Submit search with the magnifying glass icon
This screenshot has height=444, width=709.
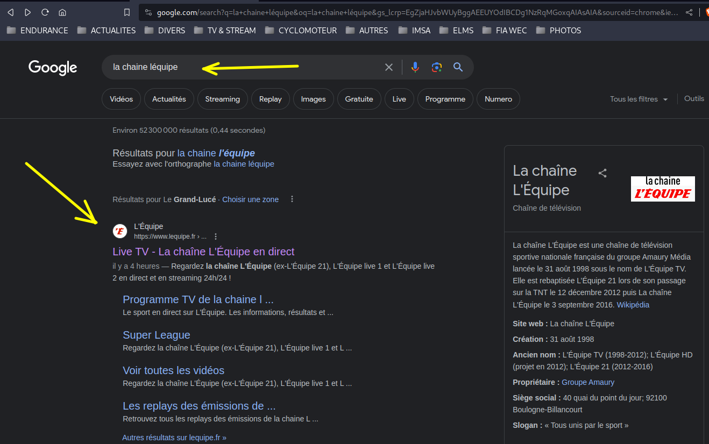(x=458, y=67)
